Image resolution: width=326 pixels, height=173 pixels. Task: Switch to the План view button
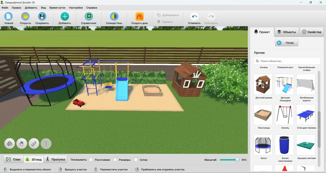point(13,159)
